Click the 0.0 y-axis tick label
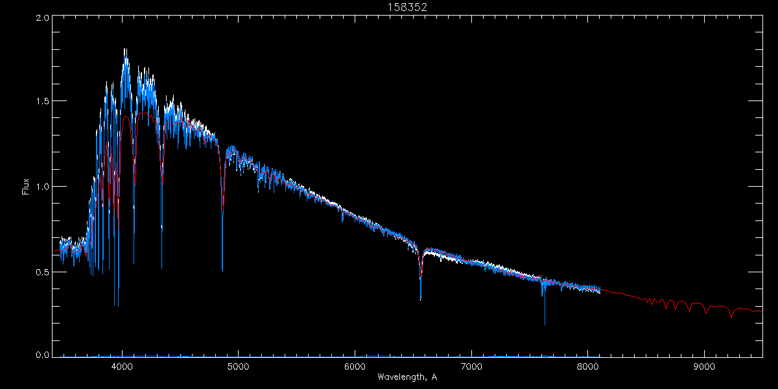 pos(42,355)
